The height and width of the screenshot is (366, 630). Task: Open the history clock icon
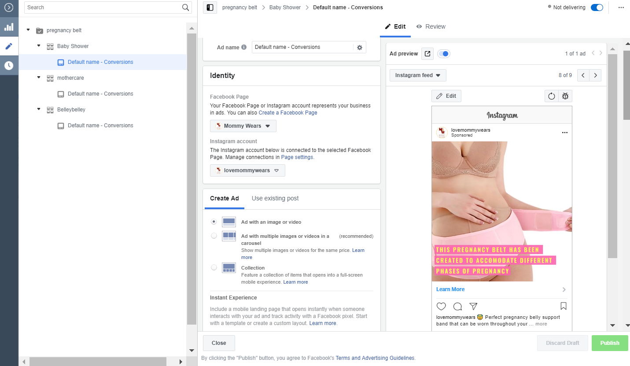coord(9,66)
